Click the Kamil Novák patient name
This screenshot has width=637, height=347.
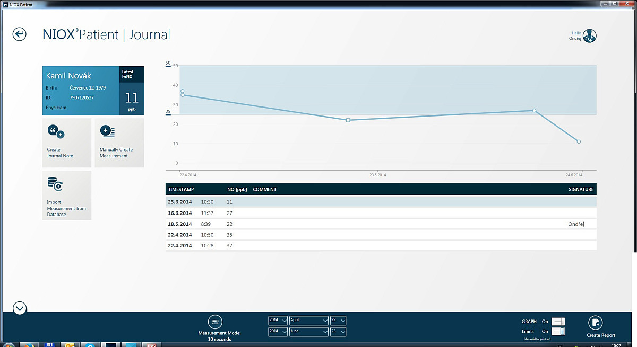68,76
